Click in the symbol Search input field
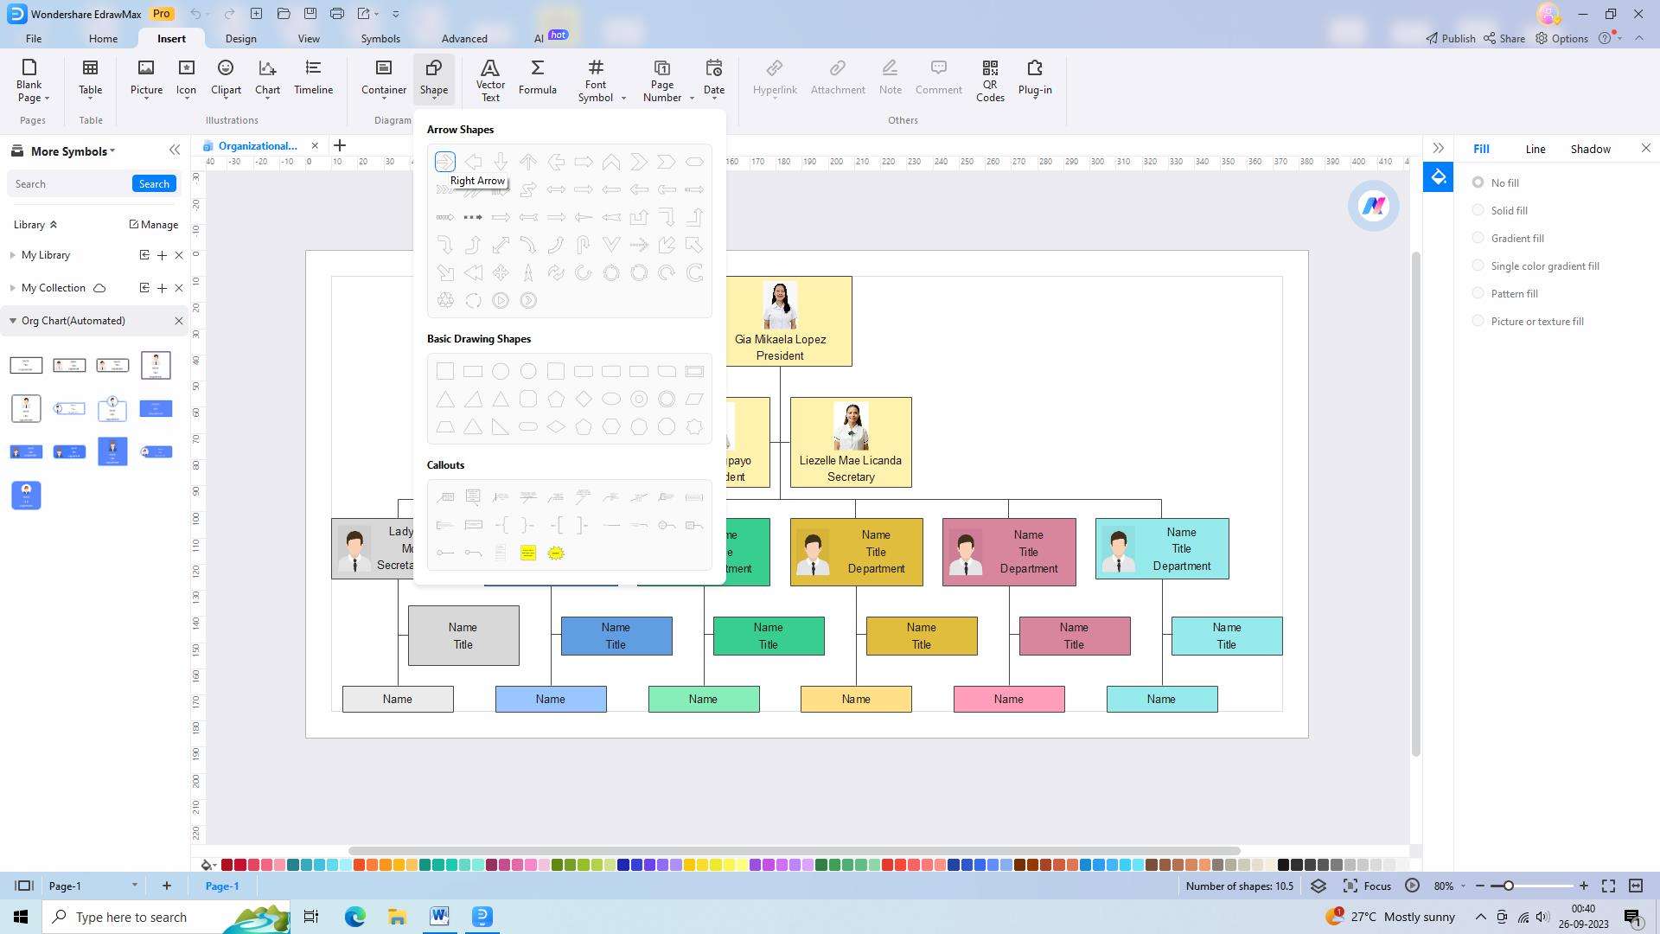Image resolution: width=1660 pixels, height=934 pixels. coord(69,184)
